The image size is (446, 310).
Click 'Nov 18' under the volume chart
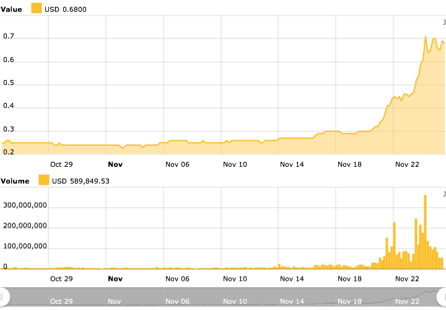click(349, 279)
